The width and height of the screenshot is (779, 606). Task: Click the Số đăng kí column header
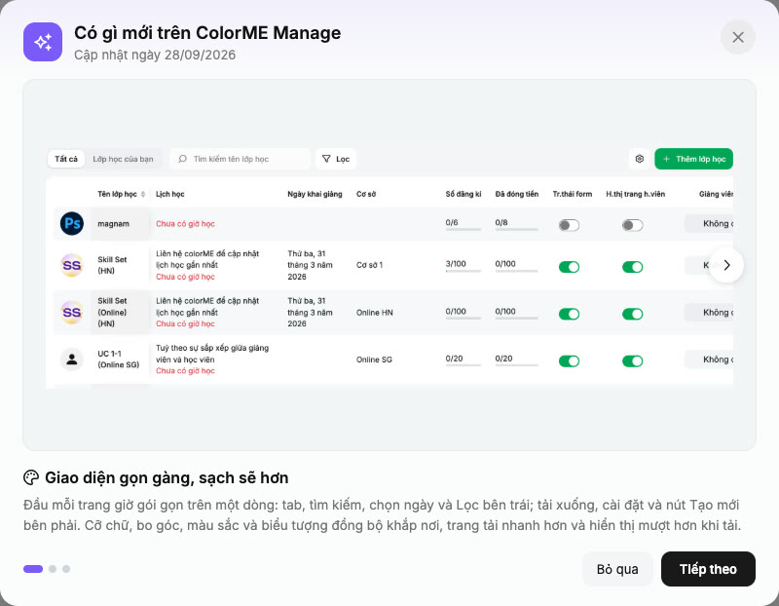click(464, 194)
